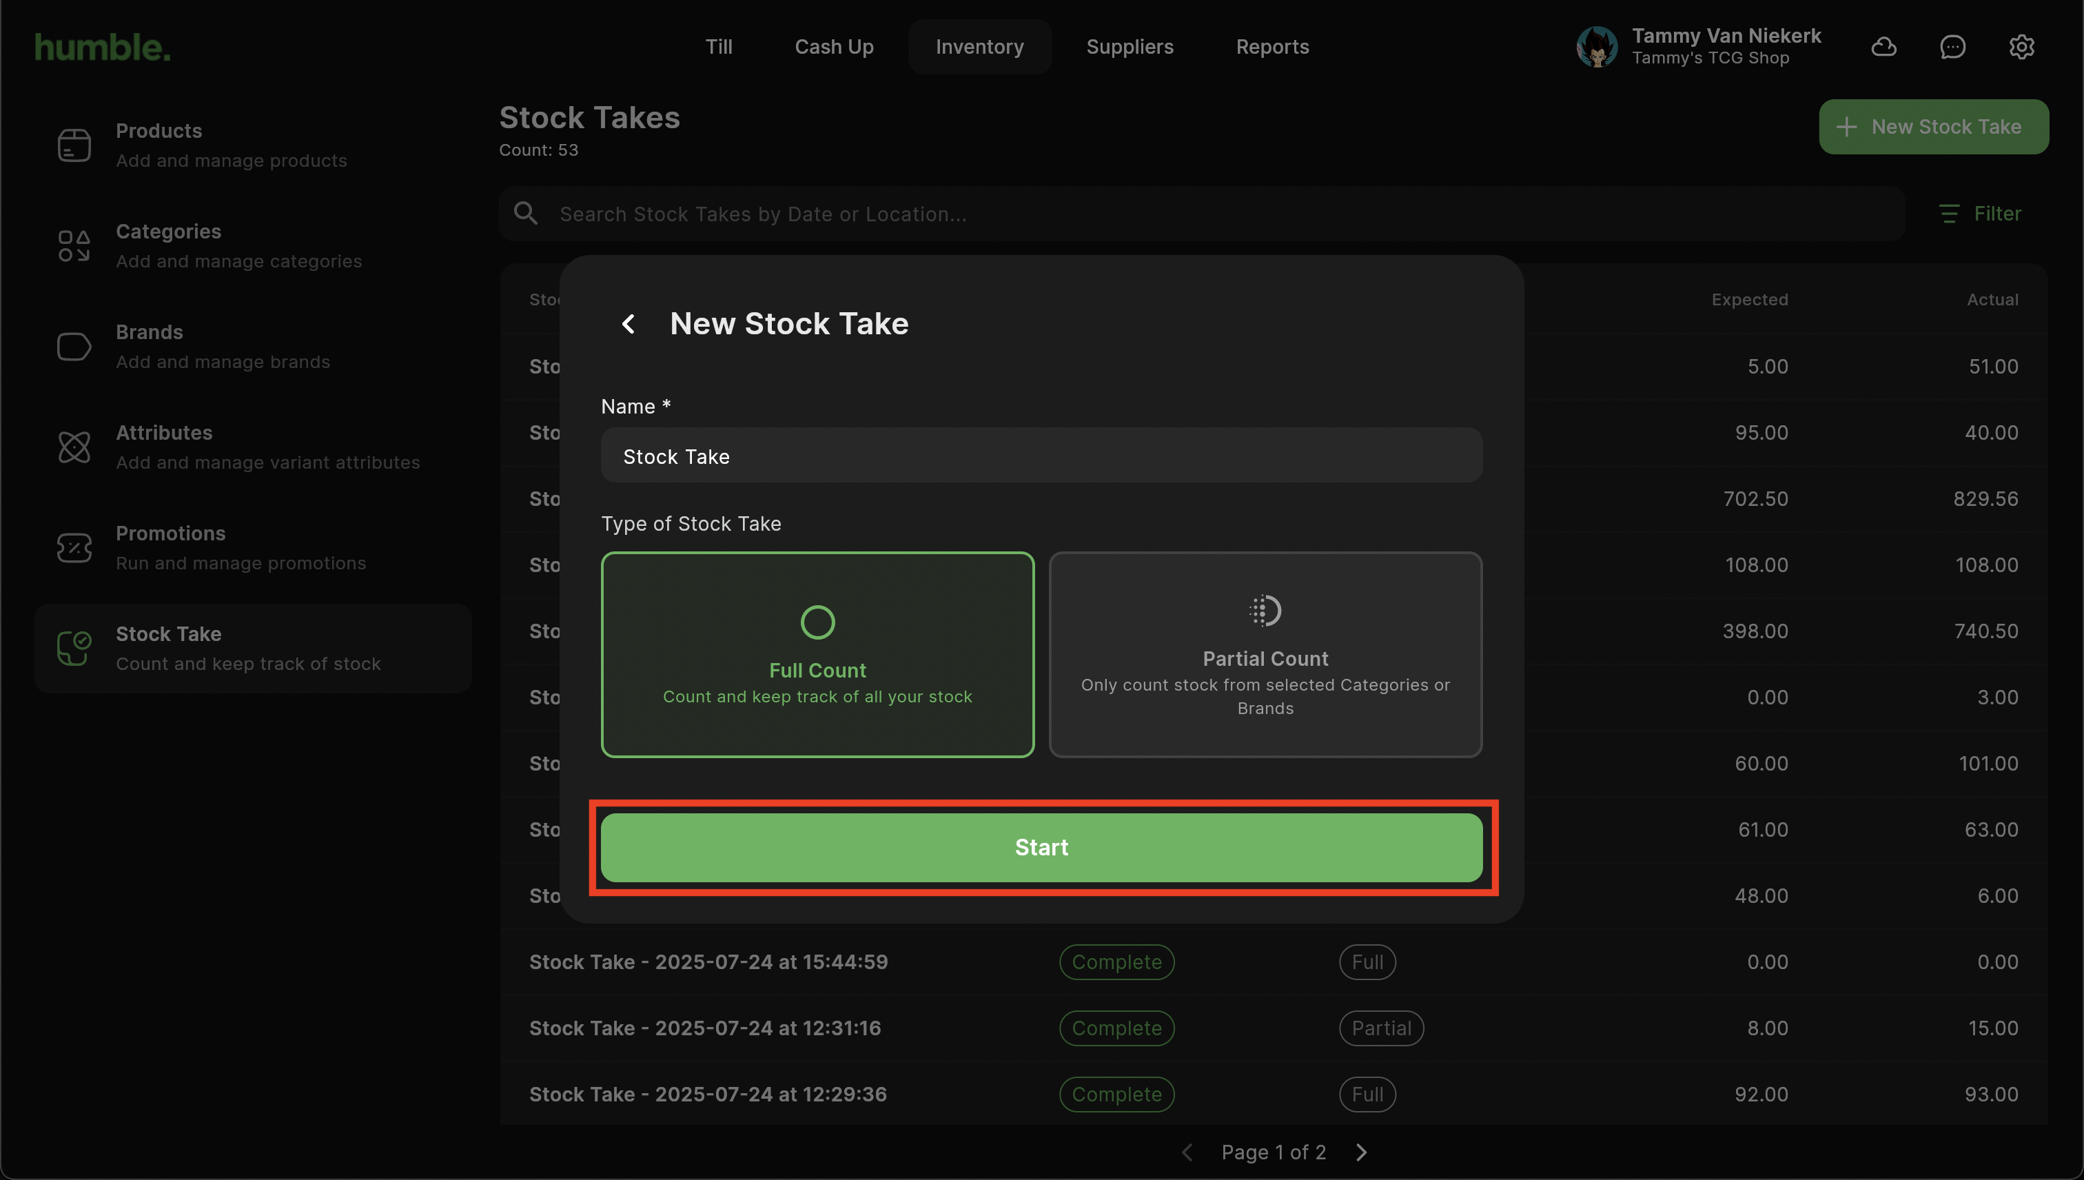
Task: Click the Promotions sidebar icon
Action: [74, 547]
